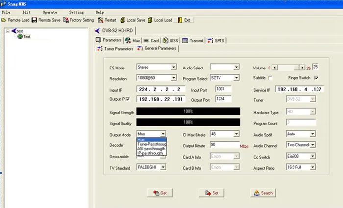Open the Resolution dropdown

[173, 78]
